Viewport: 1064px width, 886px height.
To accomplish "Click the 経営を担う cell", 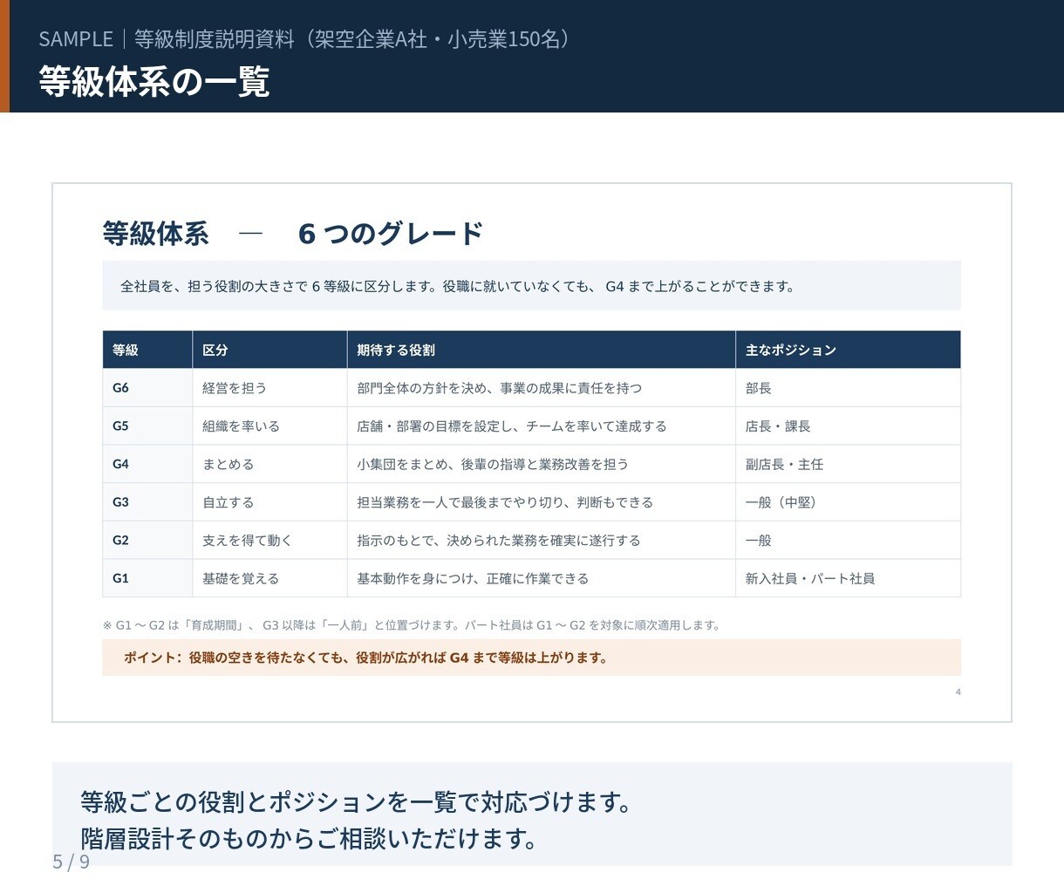I will (x=269, y=388).
